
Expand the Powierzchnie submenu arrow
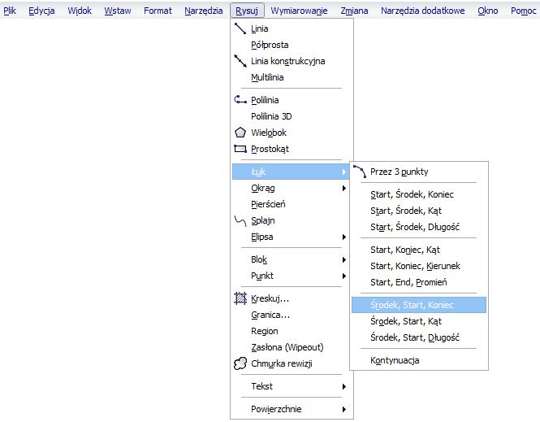343,409
